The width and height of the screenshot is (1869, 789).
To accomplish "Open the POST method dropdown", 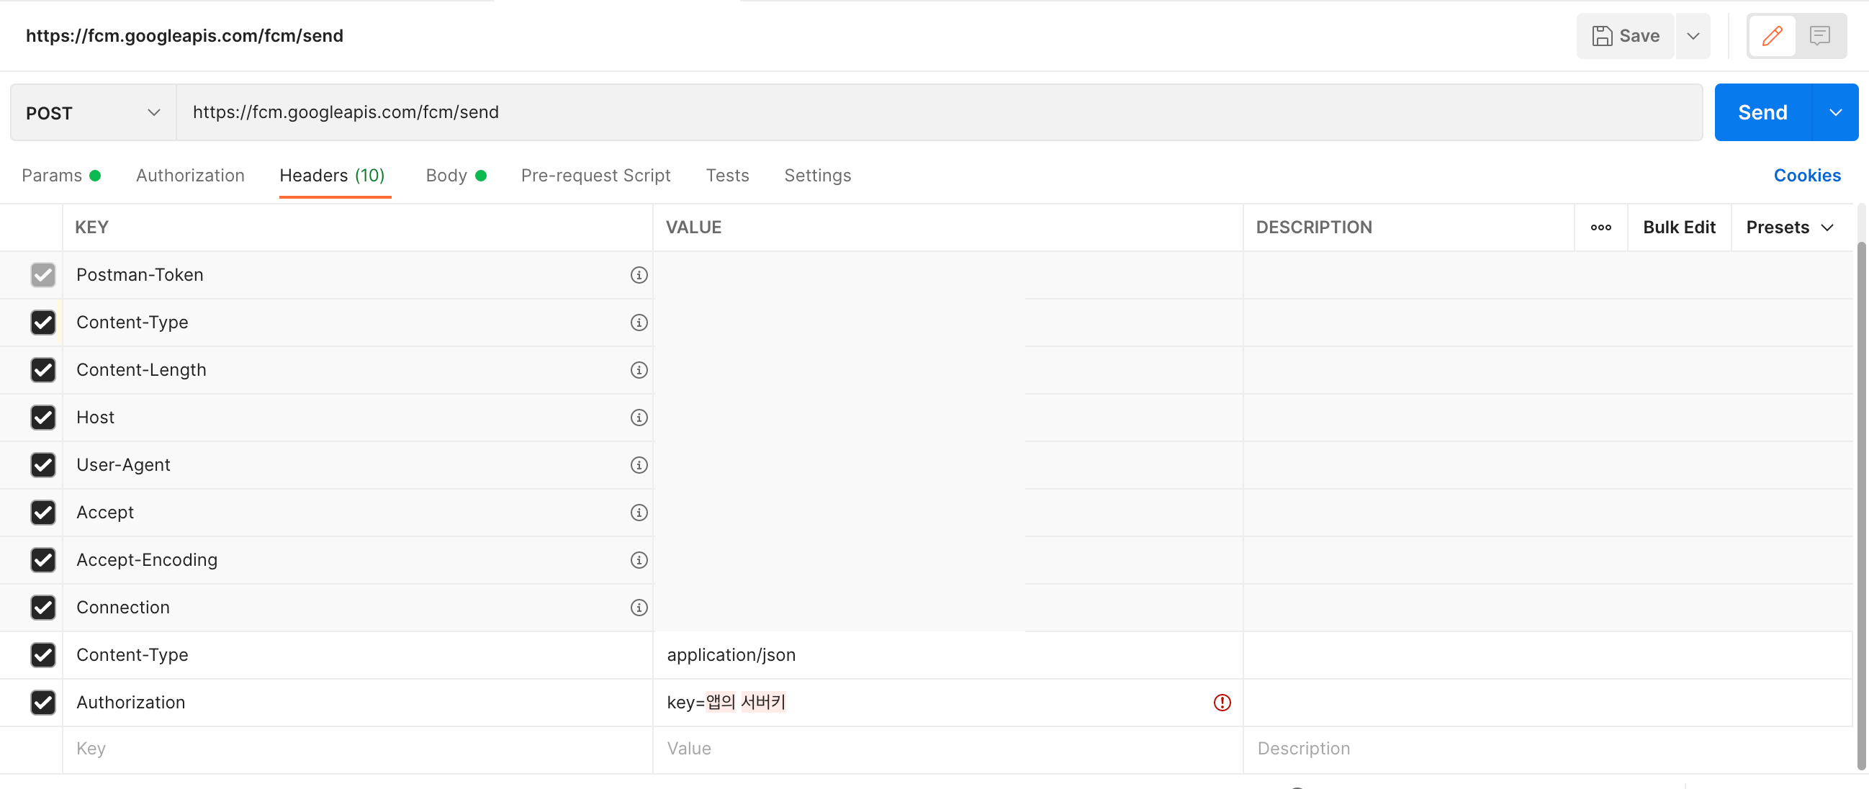I will pyautogui.click(x=92, y=113).
